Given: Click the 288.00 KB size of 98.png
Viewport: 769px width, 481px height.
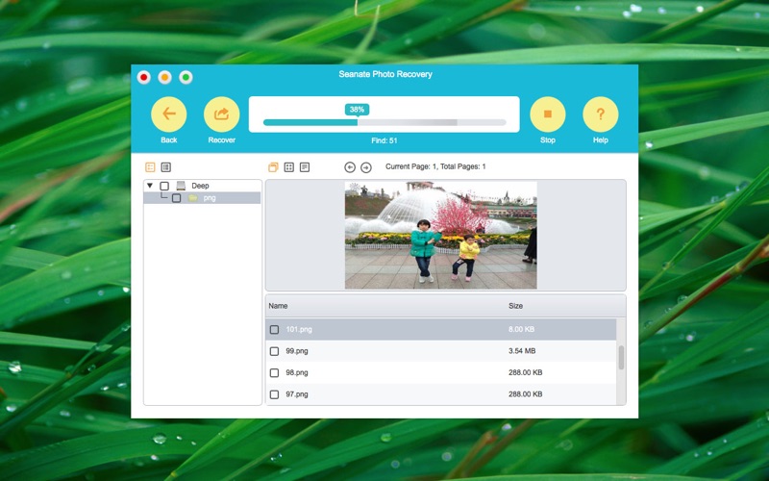Looking at the screenshot, I should (x=525, y=372).
